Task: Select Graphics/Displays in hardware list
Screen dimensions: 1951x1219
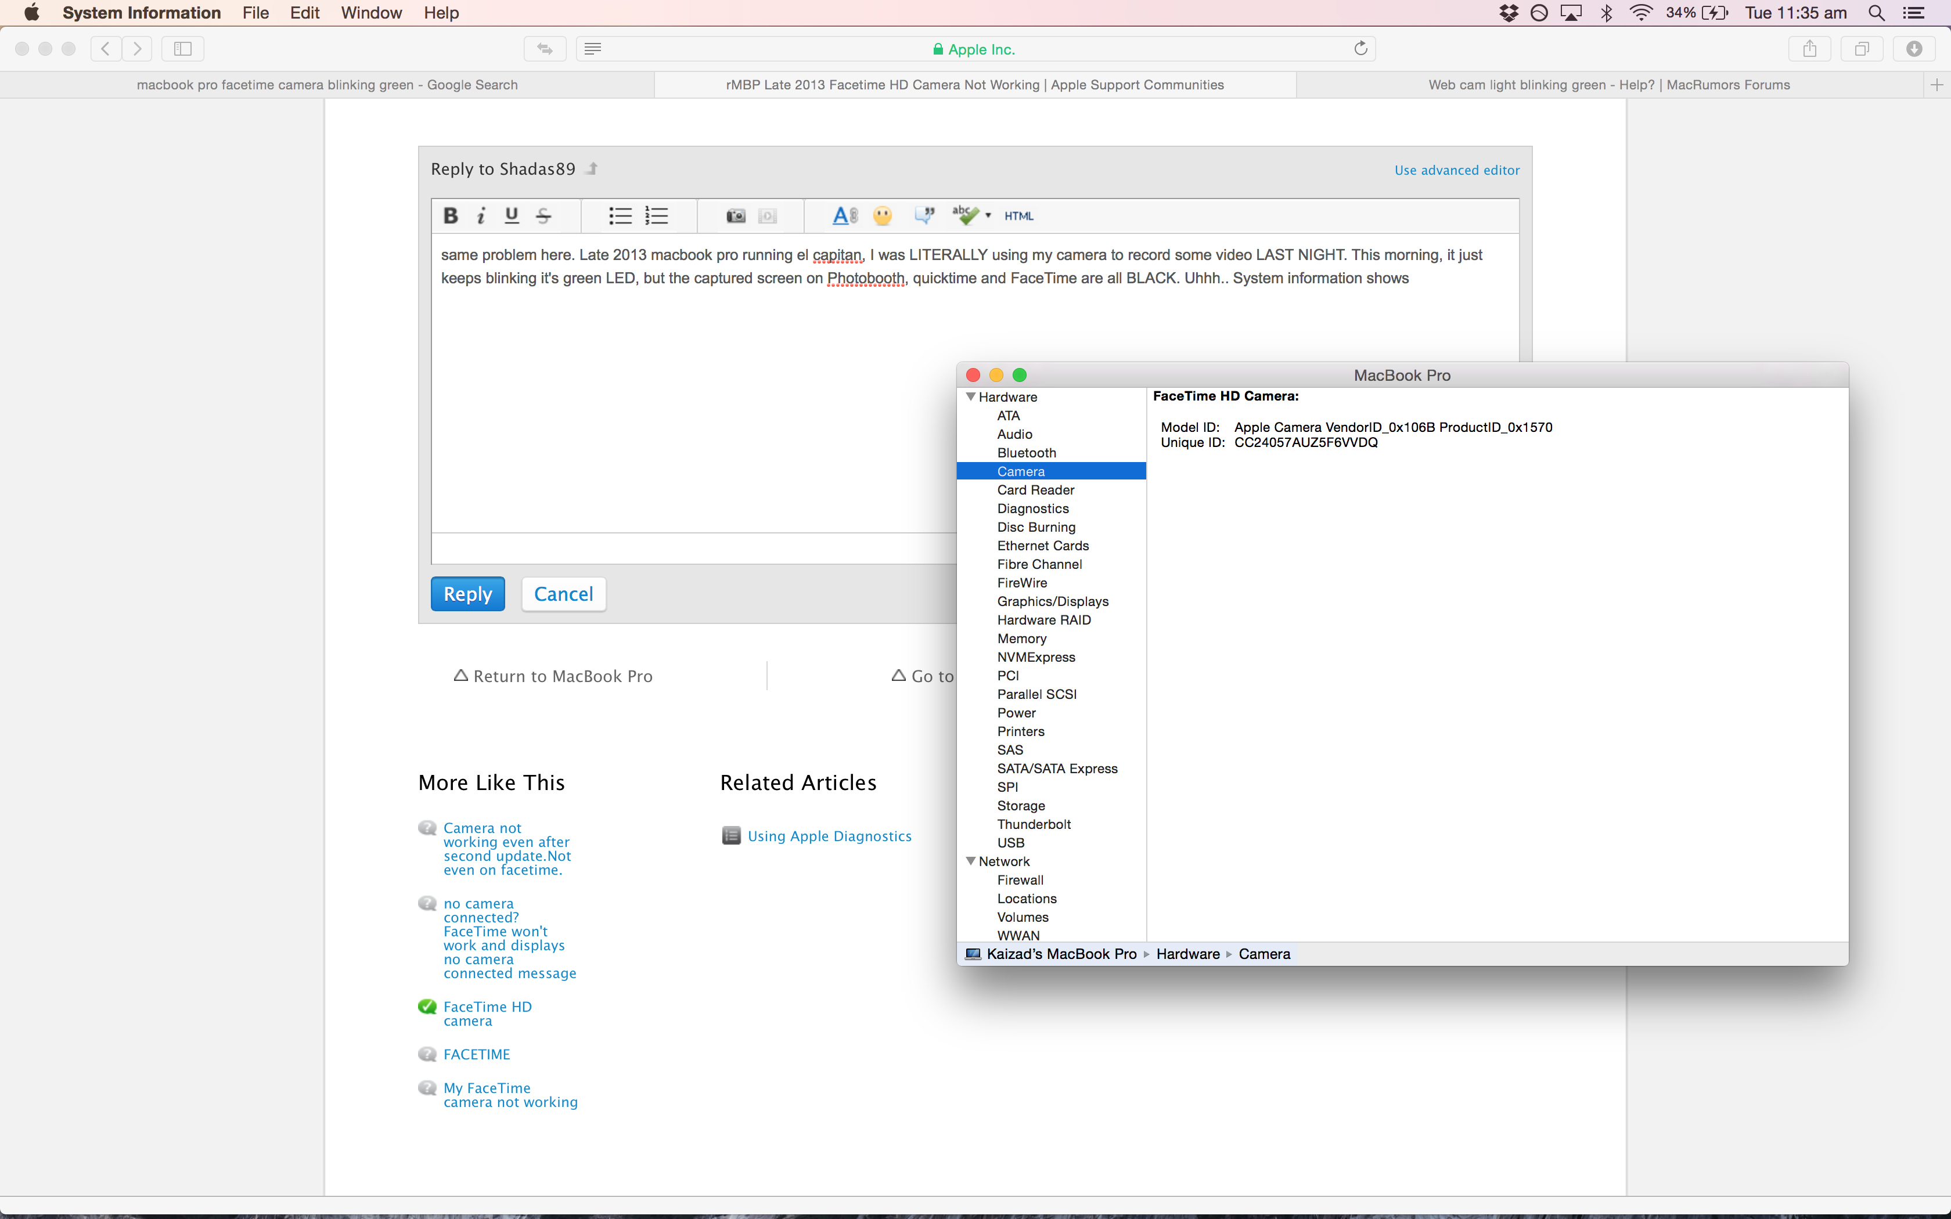Action: 1052,601
